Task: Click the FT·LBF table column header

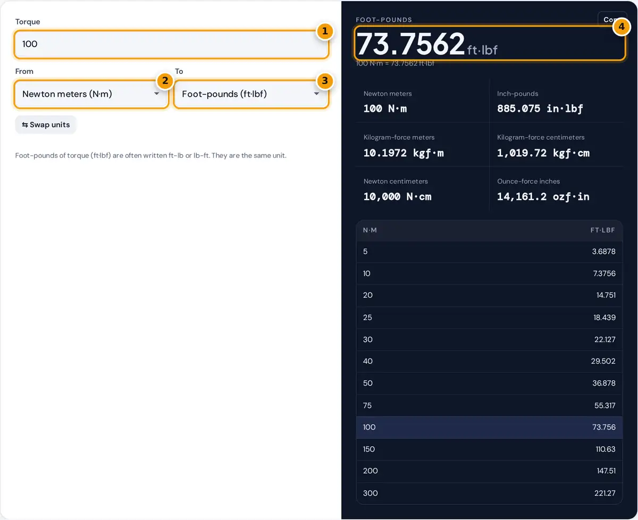Action: click(603, 231)
